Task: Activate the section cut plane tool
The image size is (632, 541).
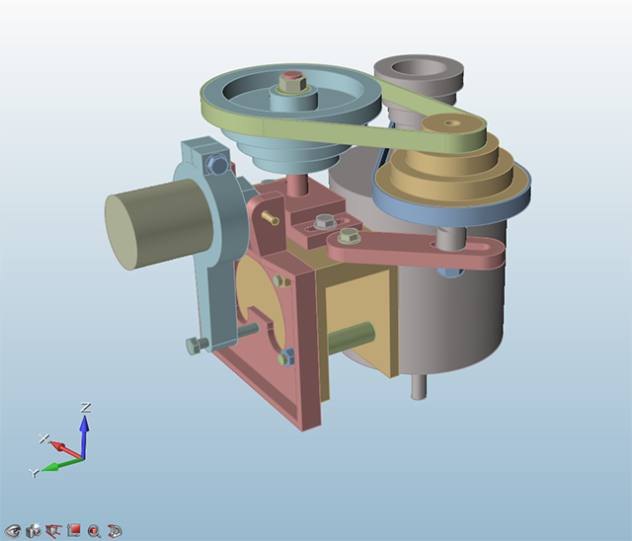Action: pos(53,530)
